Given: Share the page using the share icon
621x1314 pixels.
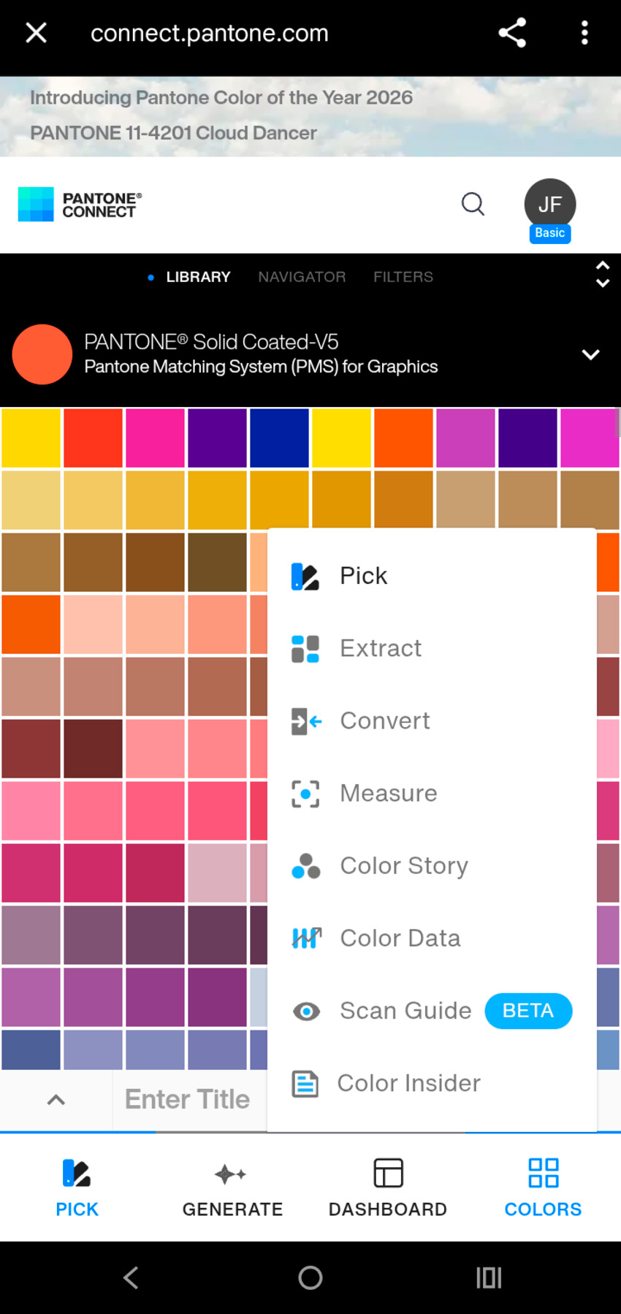Looking at the screenshot, I should pyautogui.click(x=512, y=32).
